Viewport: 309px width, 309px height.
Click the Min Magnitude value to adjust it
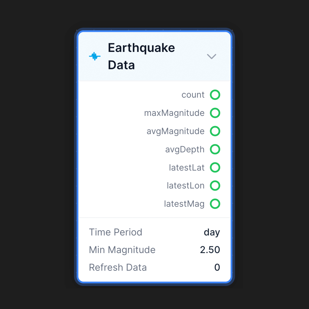click(x=210, y=250)
